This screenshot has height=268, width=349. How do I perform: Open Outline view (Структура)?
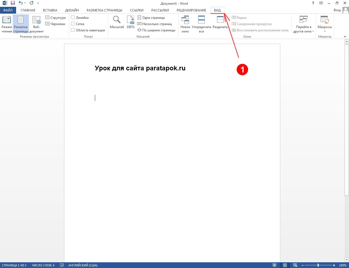point(55,18)
